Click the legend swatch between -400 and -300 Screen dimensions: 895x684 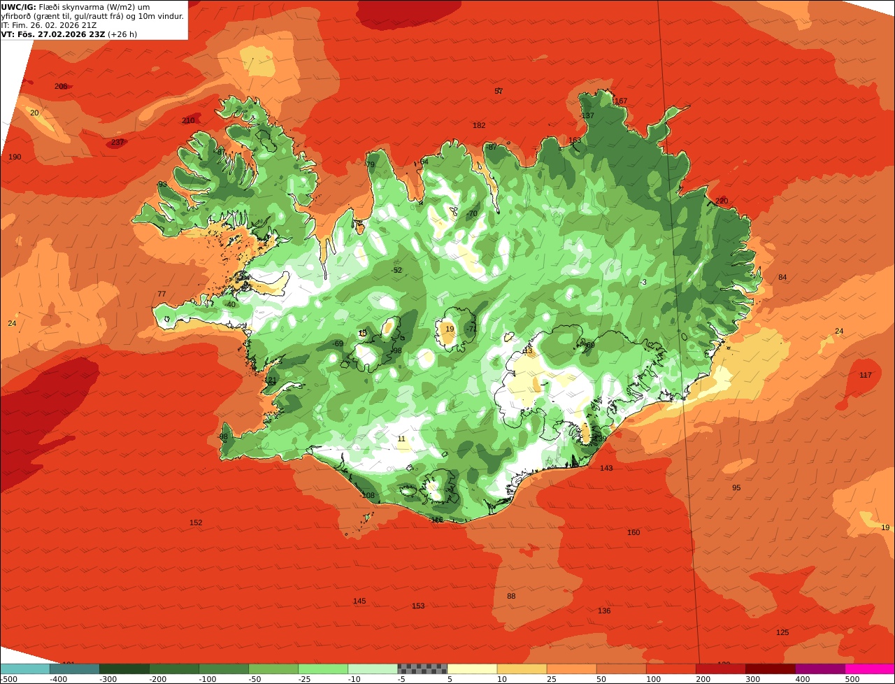[x=74, y=669]
